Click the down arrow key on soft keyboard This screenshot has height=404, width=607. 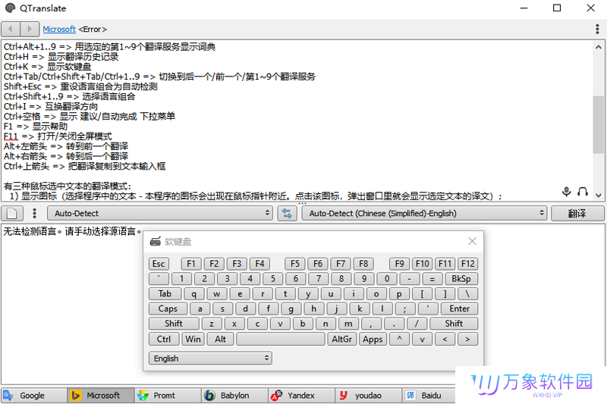click(422, 339)
